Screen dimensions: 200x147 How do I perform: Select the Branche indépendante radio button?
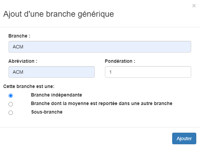[x=11, y=95]
